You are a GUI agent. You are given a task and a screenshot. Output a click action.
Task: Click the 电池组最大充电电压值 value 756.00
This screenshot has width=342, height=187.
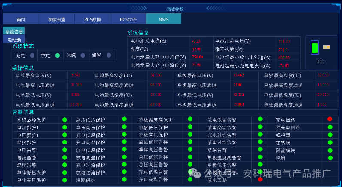pos(198,57)
